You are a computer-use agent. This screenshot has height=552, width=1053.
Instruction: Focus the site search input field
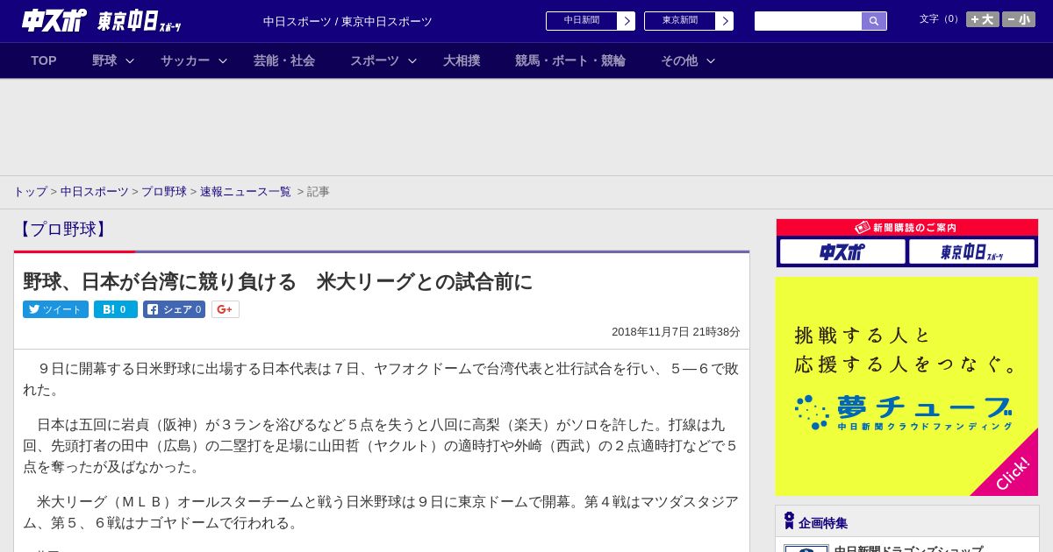coord(808,21)
